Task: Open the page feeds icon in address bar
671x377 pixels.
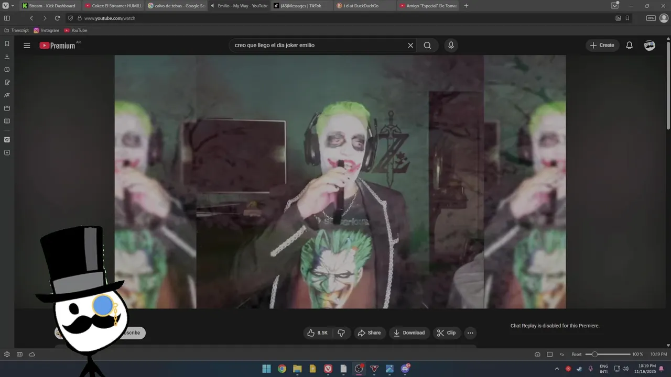Action: point(618,18)
